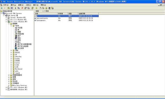Viewport: 165px width, 99px height.
Task: Select the 用户定义的函数 node
Action: 23,46
